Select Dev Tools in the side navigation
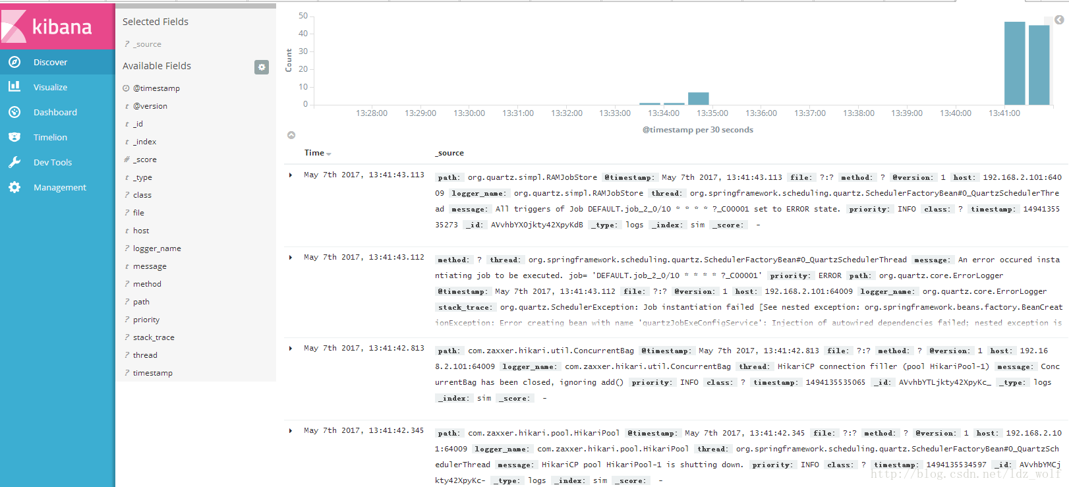This screenshot has width=1069, height=487. coord(53,162)
